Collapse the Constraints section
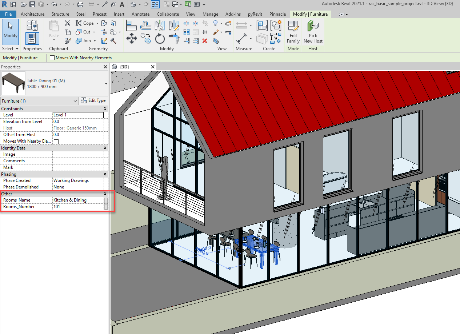 pyautogui.click(x=105, y=109)
